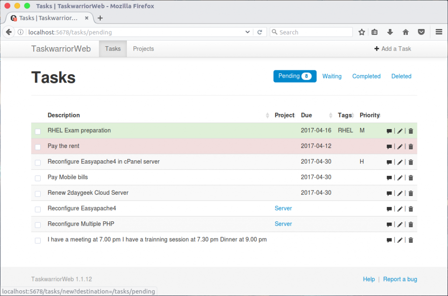Open the Server project link
448x296 pixels.
[x=283, y=208]
